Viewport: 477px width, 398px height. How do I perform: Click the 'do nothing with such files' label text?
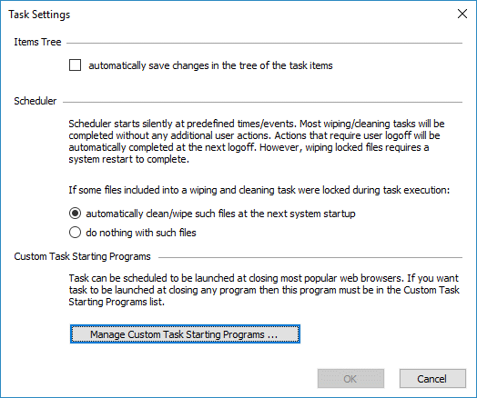141,233
